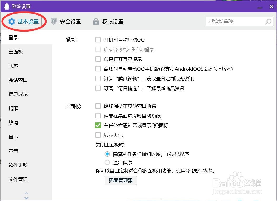Image resolution: width=277 pixels, height=201 pixels.
Task: Enable 始终保持在其他窗口前端 checkbox
Action: [98, 106]
